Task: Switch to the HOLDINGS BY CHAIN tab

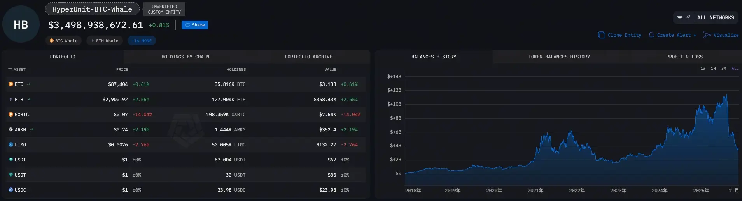Action: pyautogui.click(x=185, y=57)
